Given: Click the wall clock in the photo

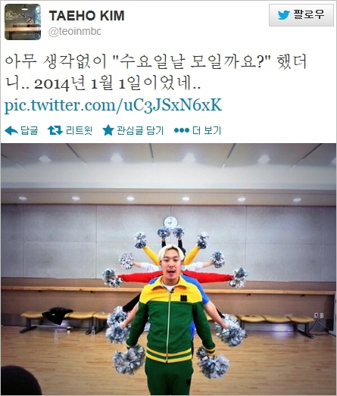Looking at the screenshot, I should point(170,223).
